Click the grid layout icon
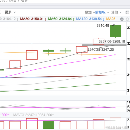Screen dimensions: 130x130 tap(127, 12)
